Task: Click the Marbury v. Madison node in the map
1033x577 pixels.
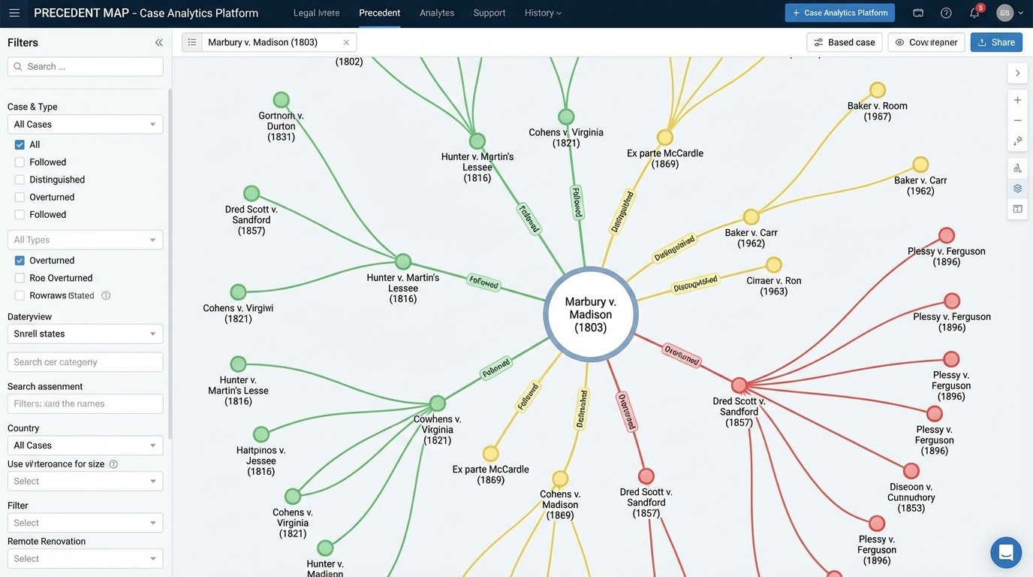Action: pos(591,313)
